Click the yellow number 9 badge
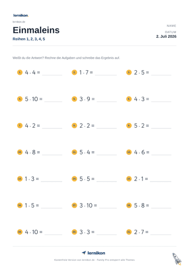Image resolution: width=189 pixels, height=268 pixels. (x=129, y=126)
